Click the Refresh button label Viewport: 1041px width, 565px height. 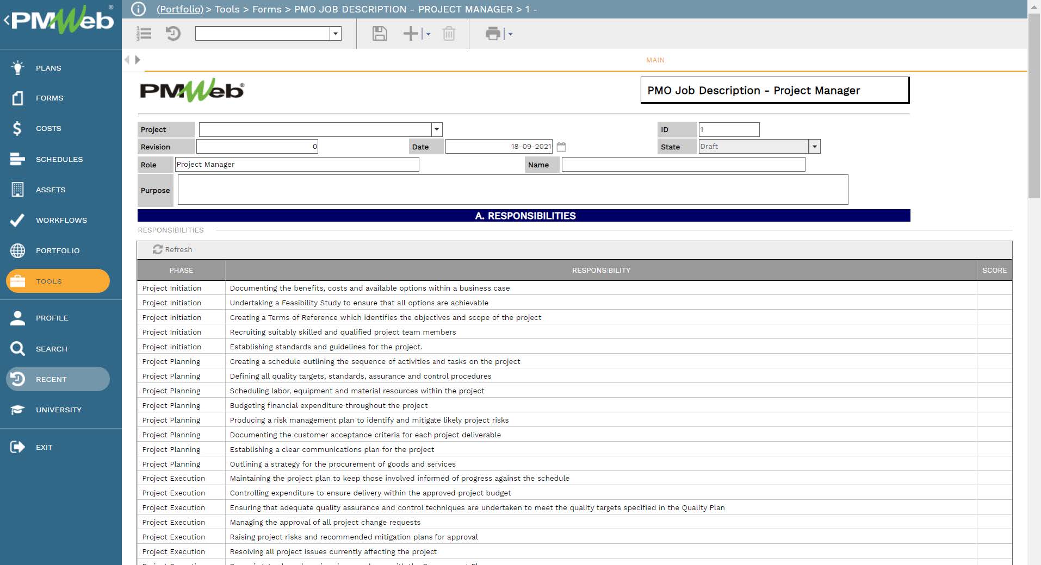(x=178, y=249)
